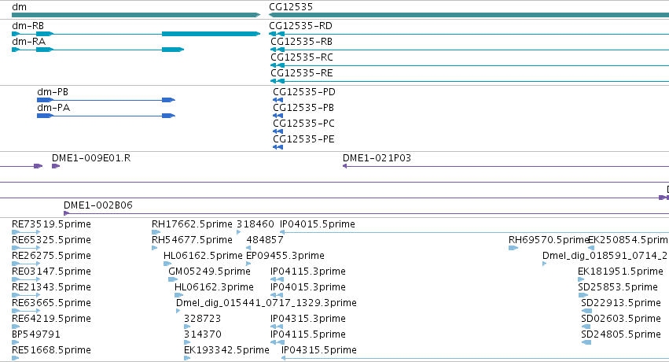Click SD25853.5prime EST label
This screenshot has height=362, width=669.
618,287
